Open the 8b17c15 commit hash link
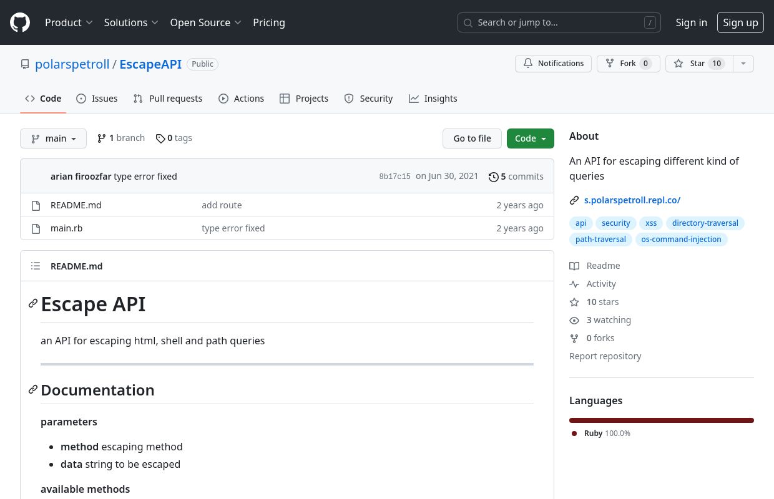Screen dimensions: 774x499 [x=395, y=177]
